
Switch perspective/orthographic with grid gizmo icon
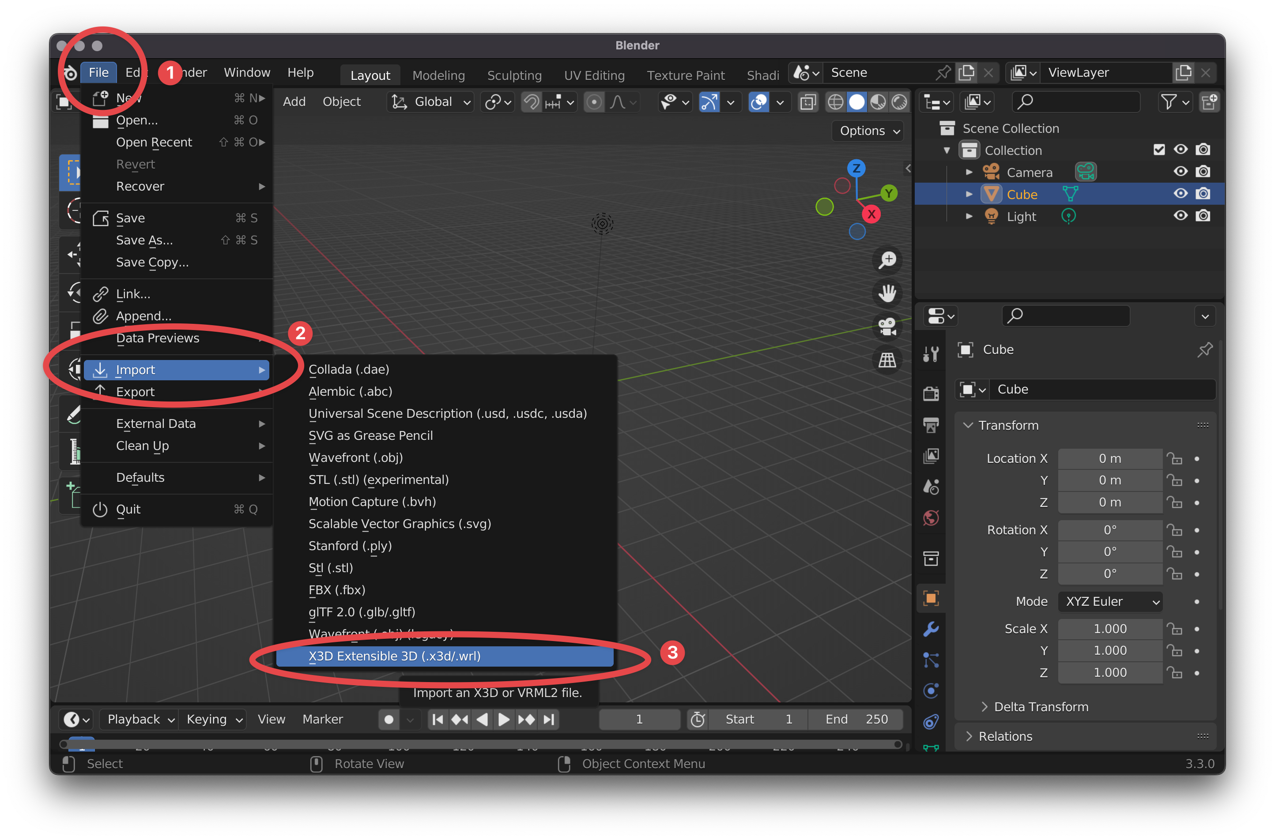tap(887, 360)
